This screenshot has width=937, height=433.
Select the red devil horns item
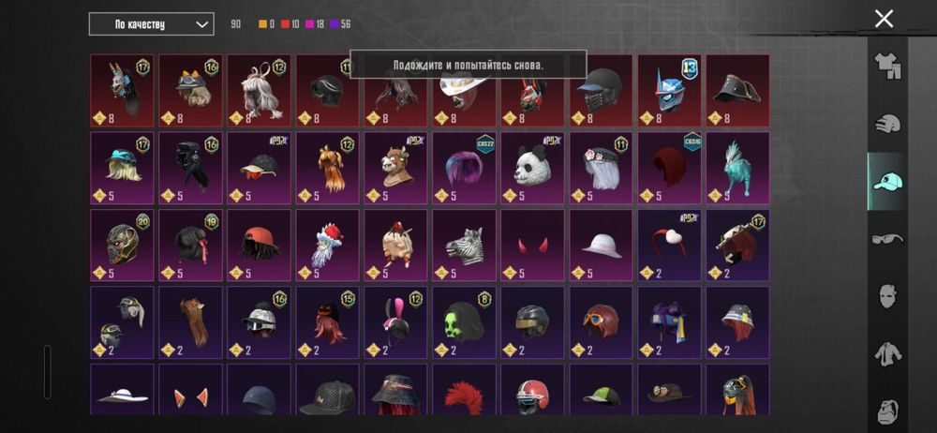(x=532, y=246)
